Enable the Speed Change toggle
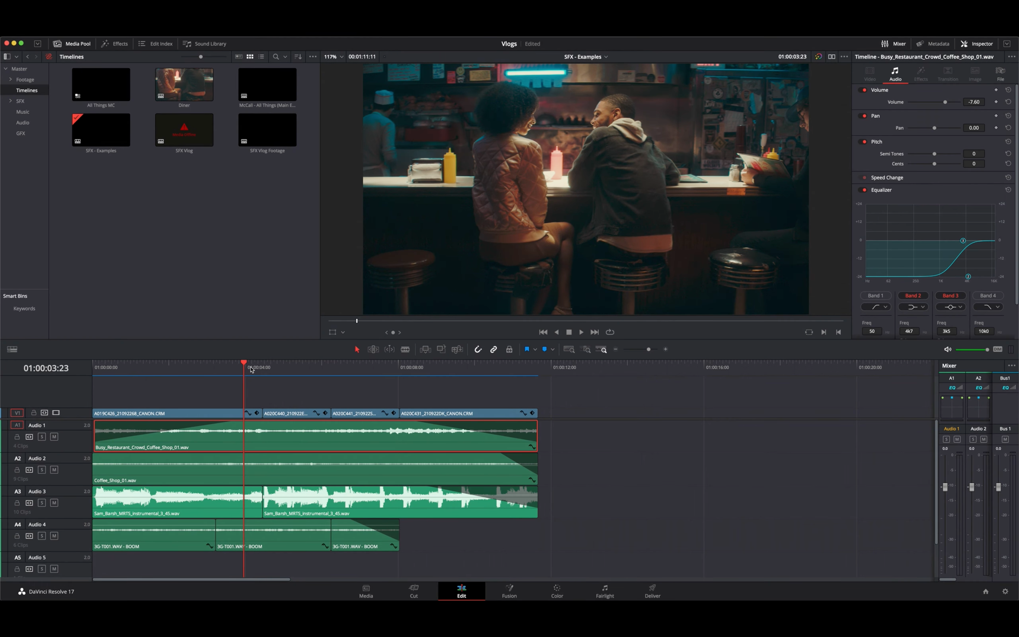The height and width of the screenshot is (637, 1019). 863,177
